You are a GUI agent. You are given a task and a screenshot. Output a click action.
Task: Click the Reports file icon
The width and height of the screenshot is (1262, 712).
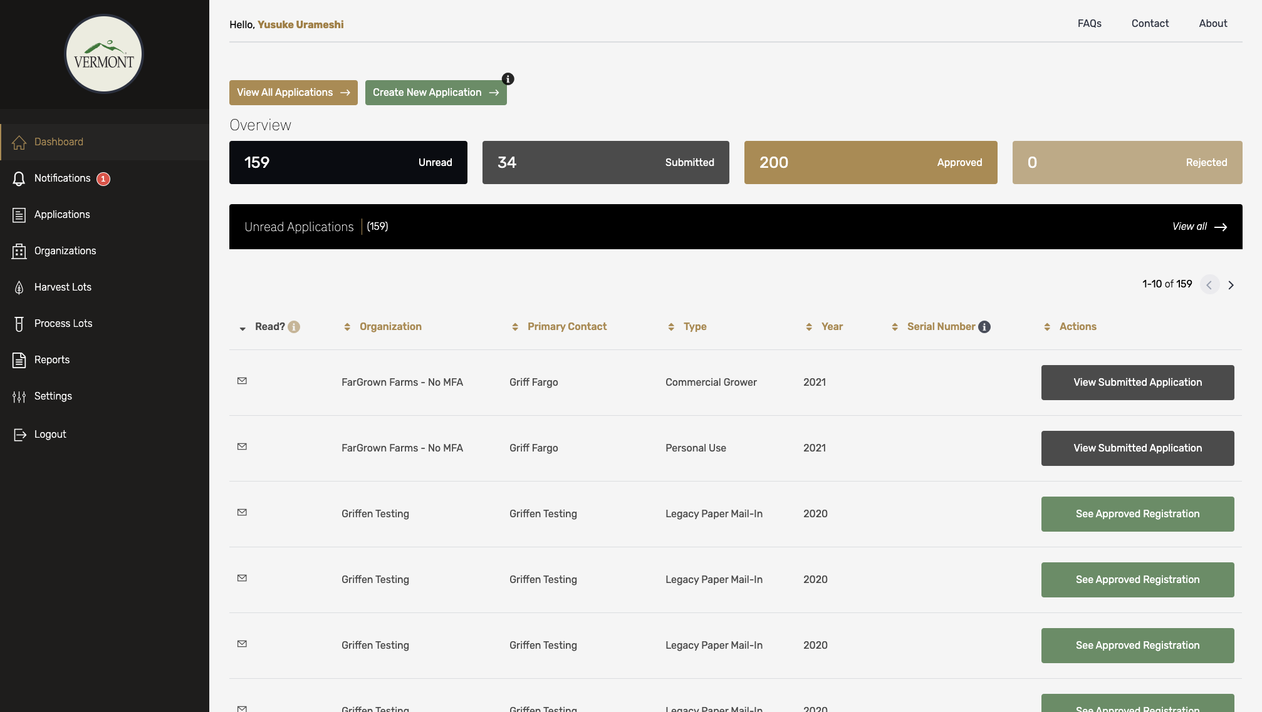tap(19, 360)
